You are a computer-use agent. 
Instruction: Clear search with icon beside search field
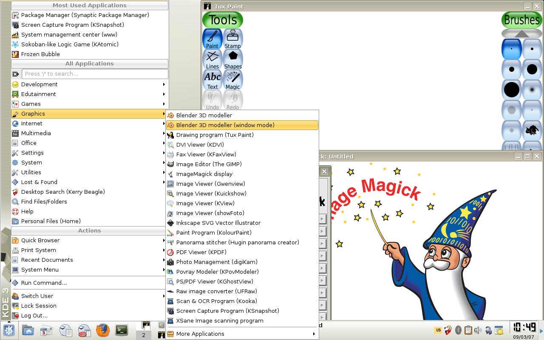coord(16,74)
